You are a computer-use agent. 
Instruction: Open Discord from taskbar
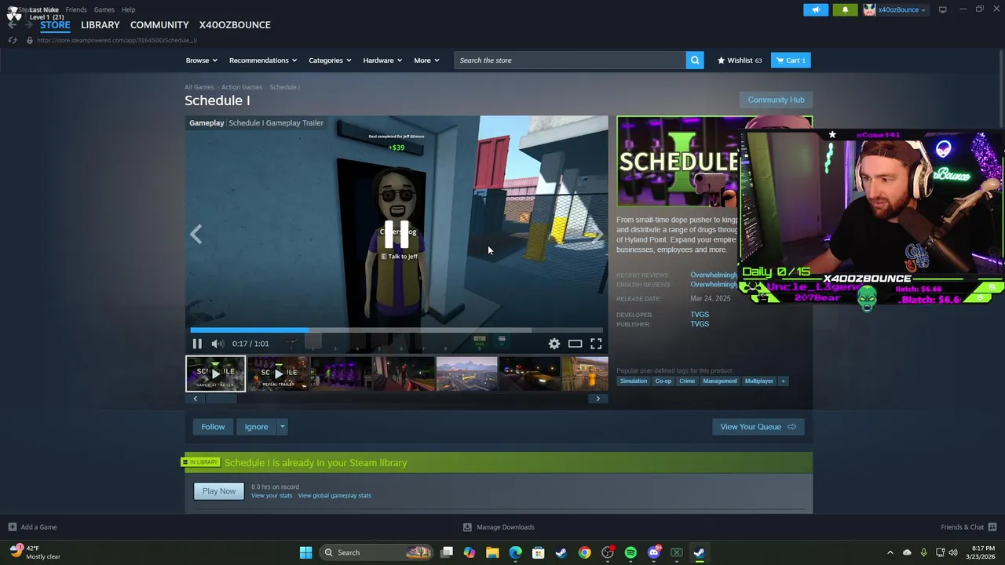(653, 552)
